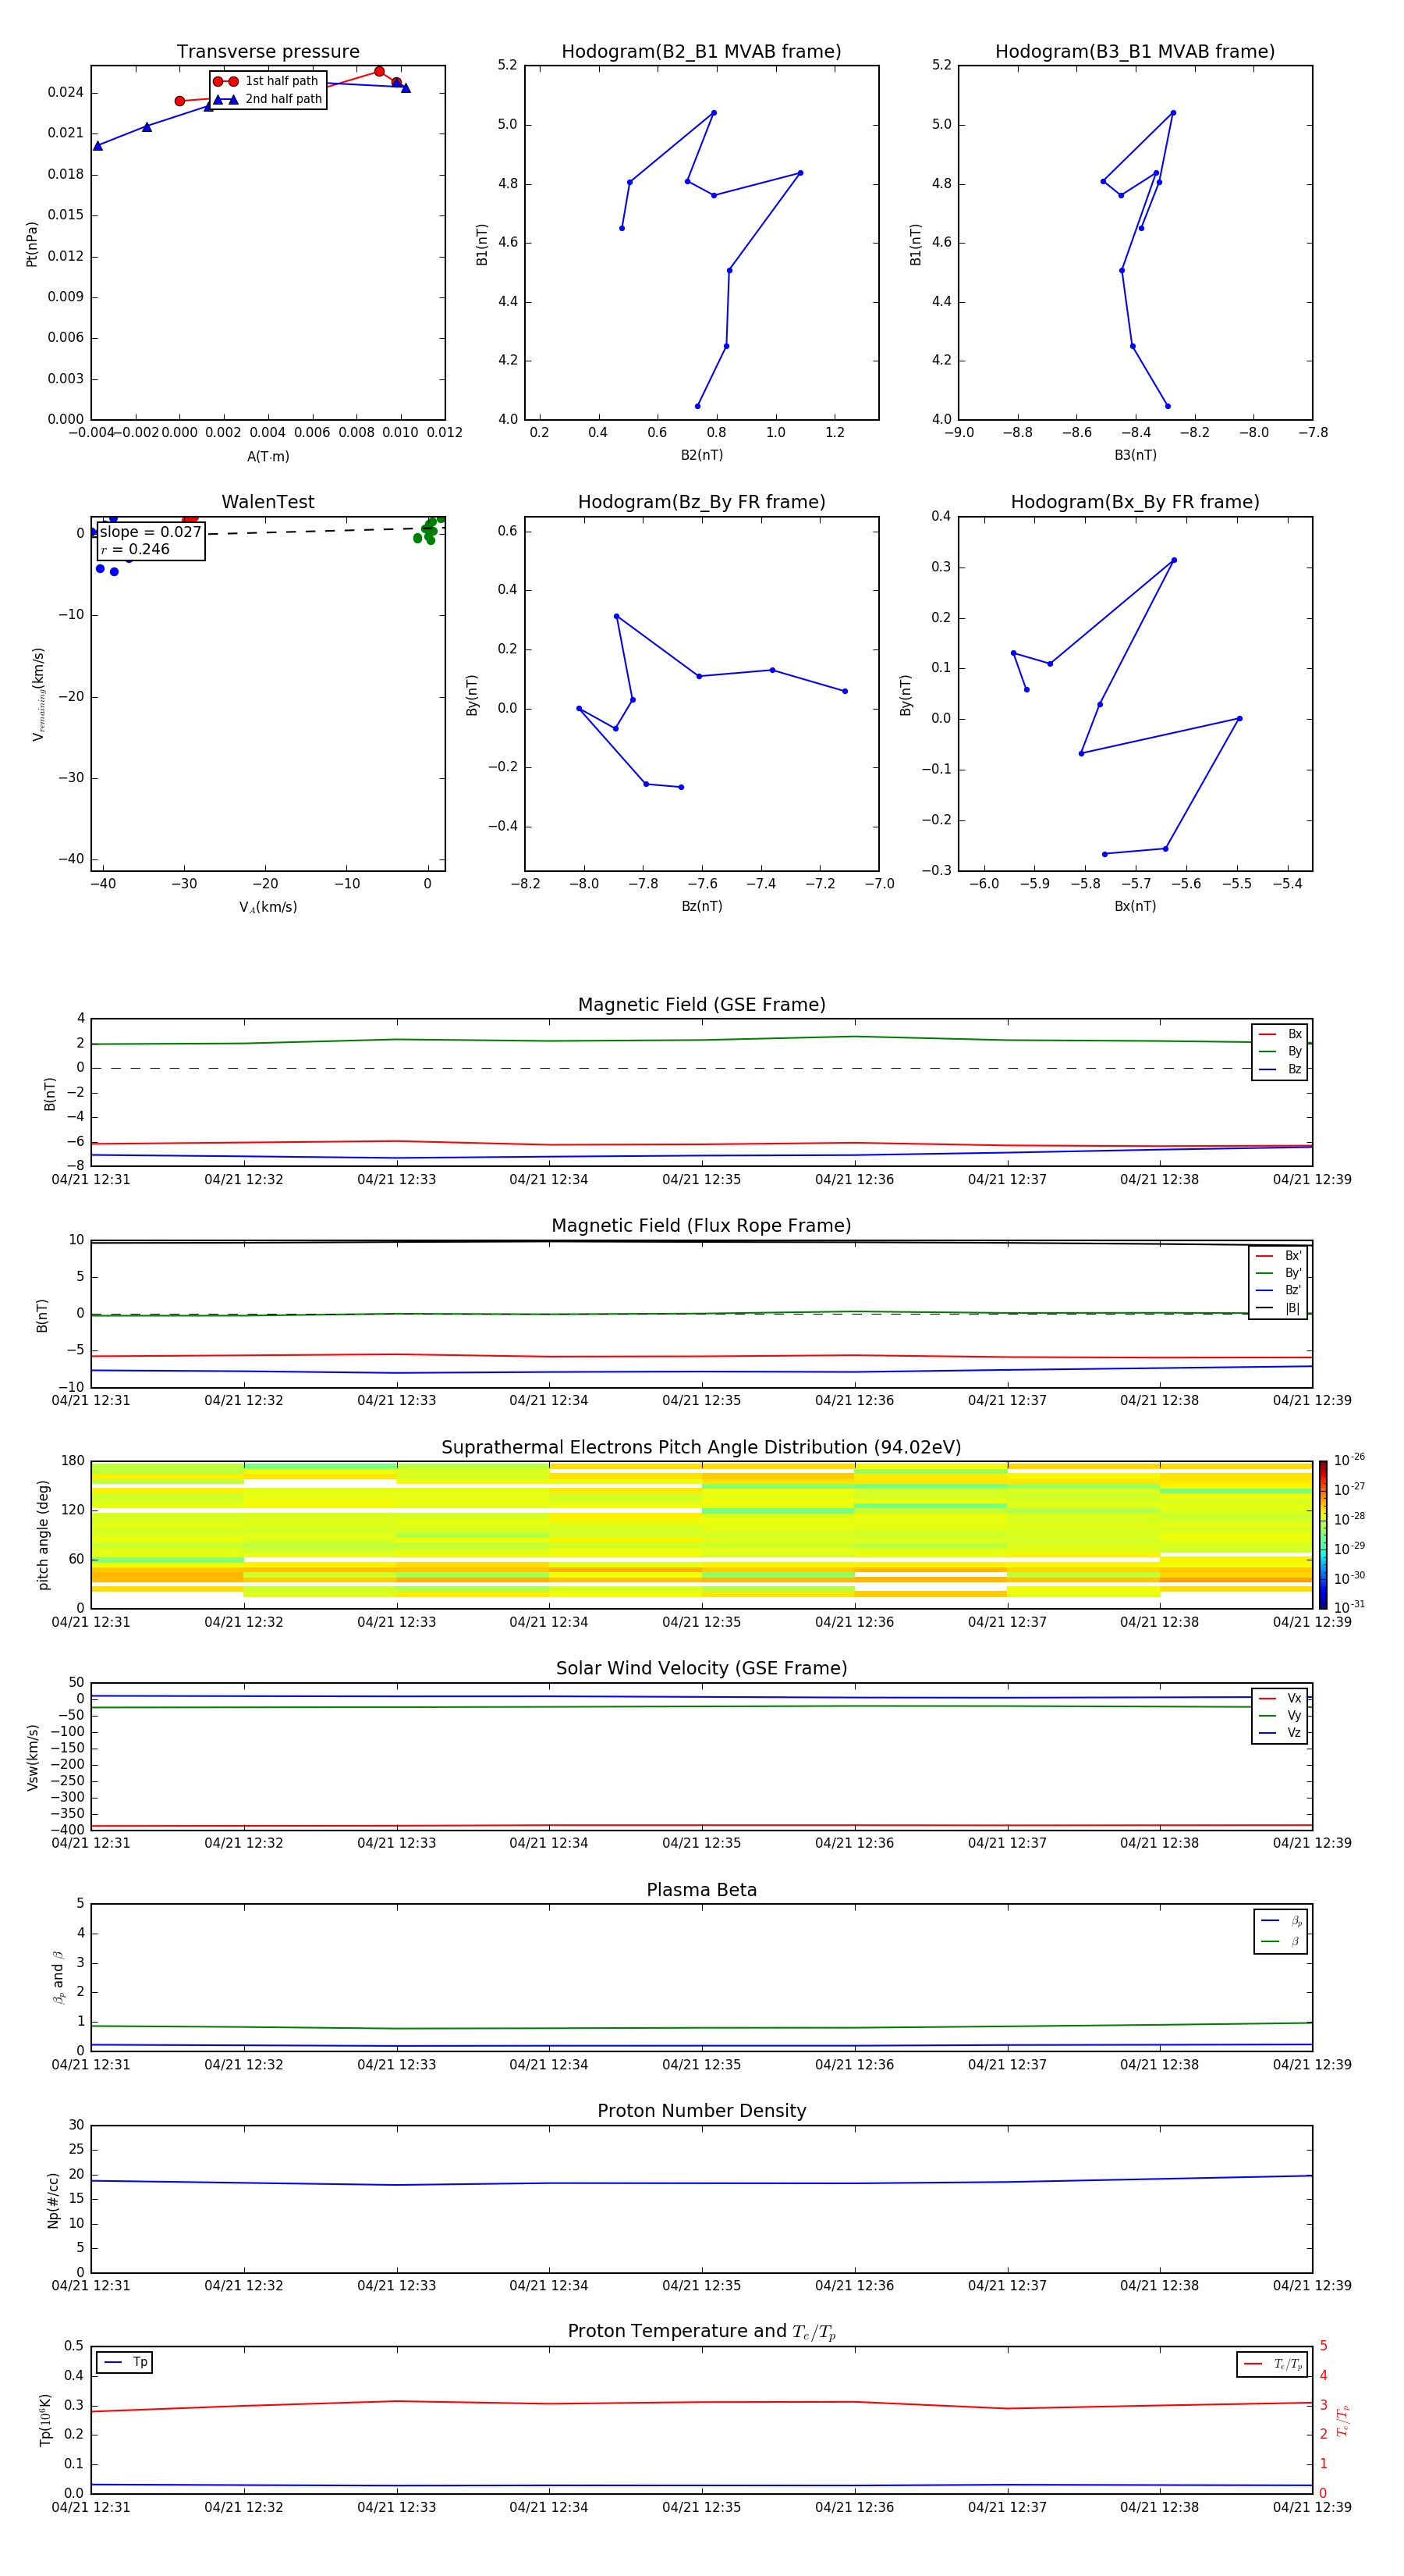
Task: Click the 'Hodogram(Bx_By FR frame)' title
Action: pos(1135,502)
